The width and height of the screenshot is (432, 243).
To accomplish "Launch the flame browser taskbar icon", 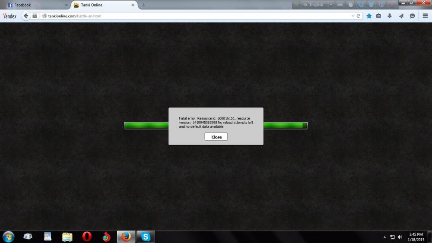I will point(106,237).
